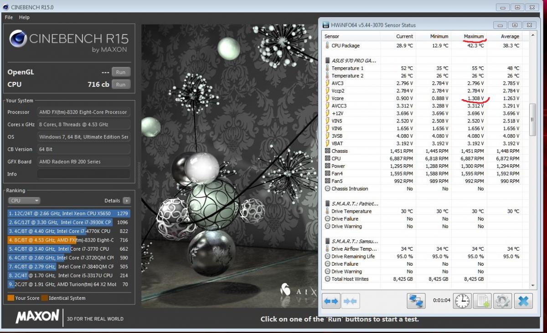
Task: Click the HWiNFO collapse columns arrows button
Action: 351,301
